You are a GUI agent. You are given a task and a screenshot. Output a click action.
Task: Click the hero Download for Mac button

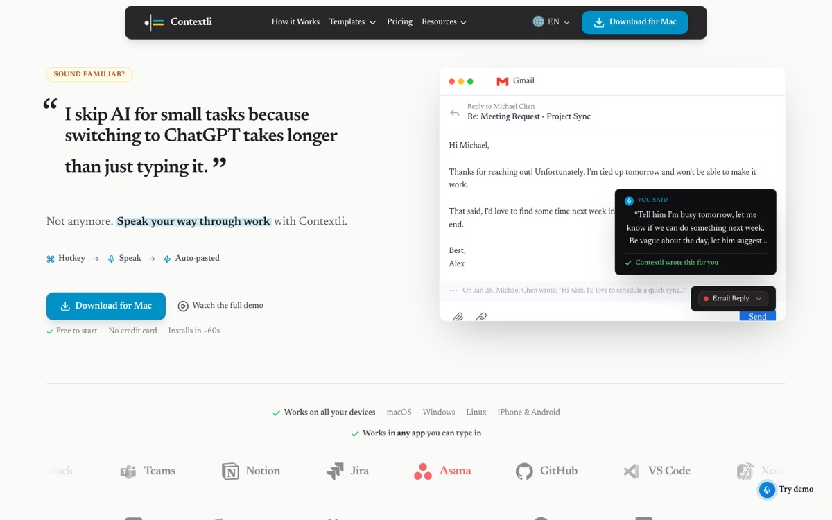pos(106,306)
